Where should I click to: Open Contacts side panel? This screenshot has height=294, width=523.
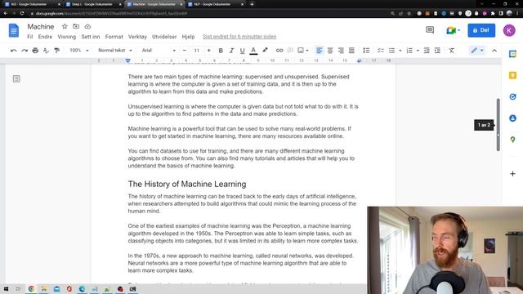[512, 118]
